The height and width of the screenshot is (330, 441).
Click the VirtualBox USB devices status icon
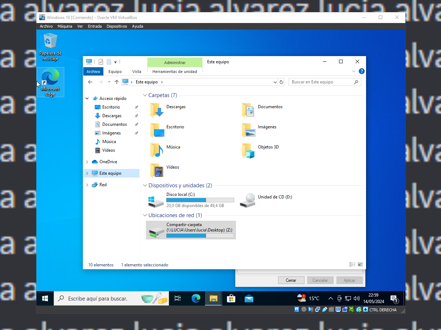[x=324, y=309]
